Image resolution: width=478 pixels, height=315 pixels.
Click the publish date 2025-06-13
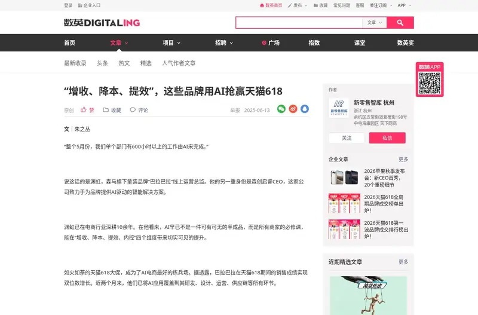(x=257, y=110)
